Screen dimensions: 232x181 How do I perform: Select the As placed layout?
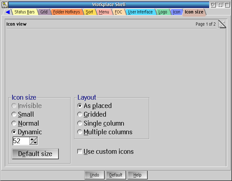(x=95, y=105)
